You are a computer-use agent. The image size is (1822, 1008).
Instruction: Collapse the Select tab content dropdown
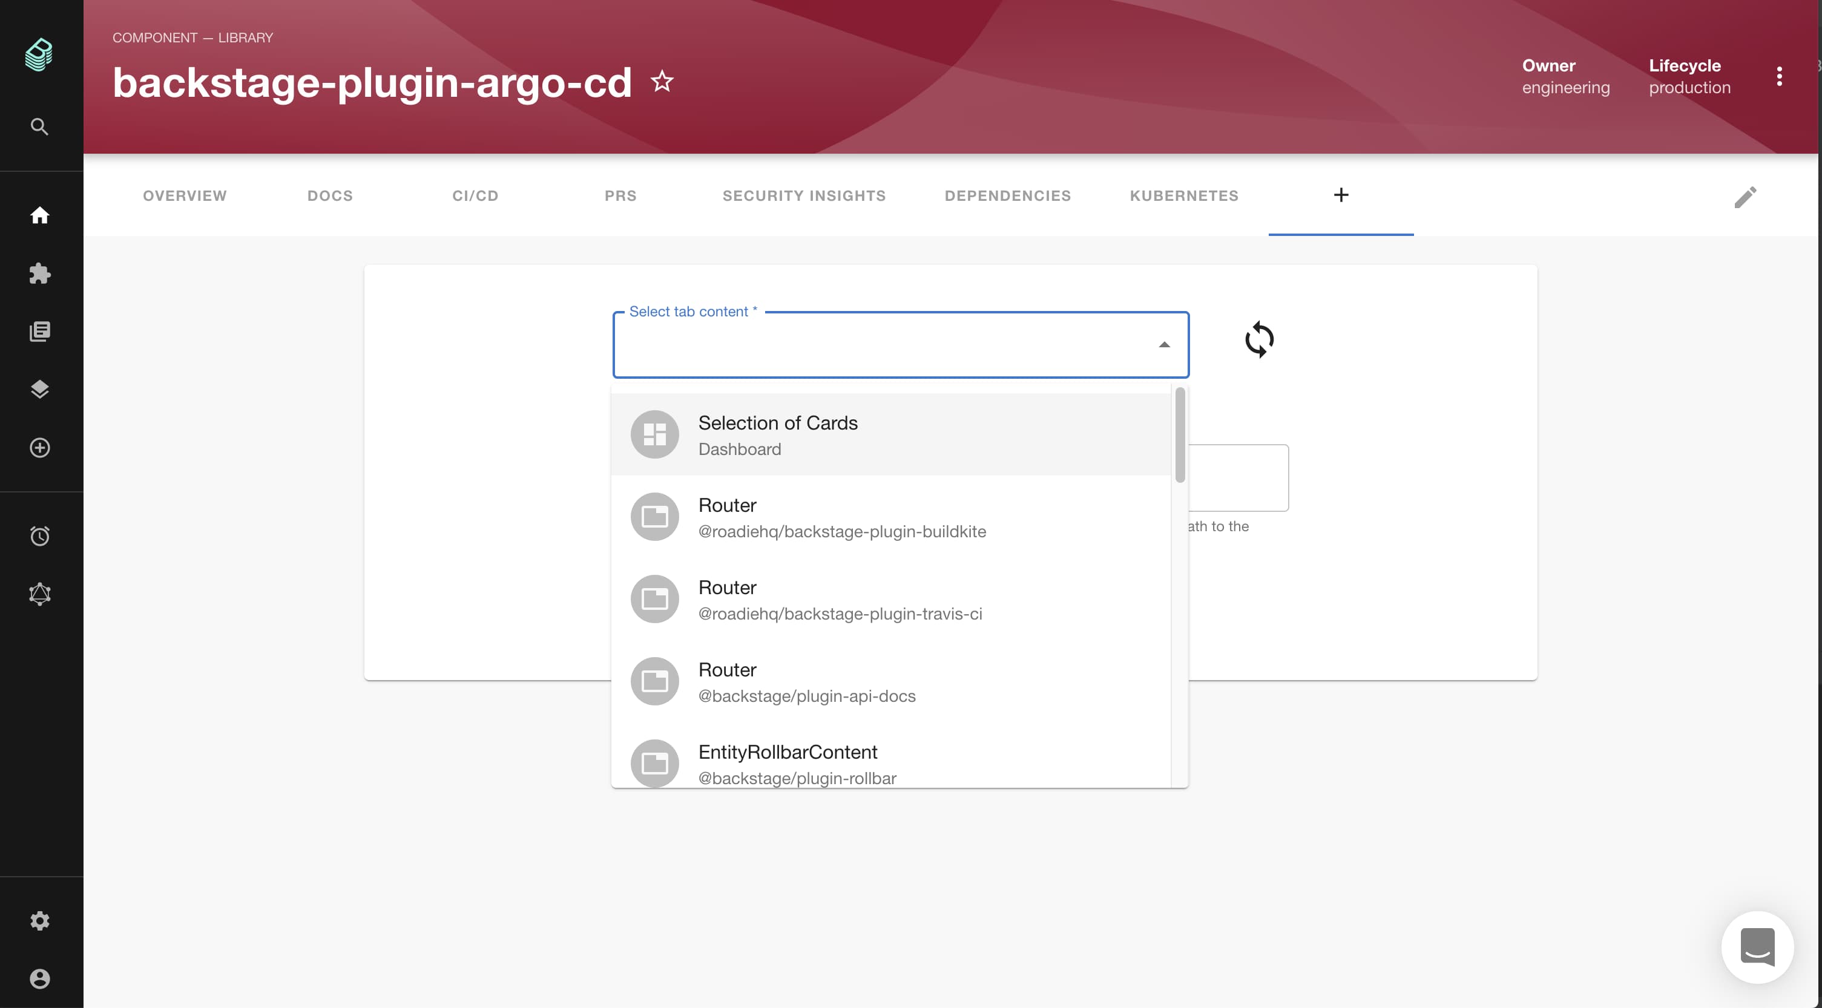[1164, 345]
